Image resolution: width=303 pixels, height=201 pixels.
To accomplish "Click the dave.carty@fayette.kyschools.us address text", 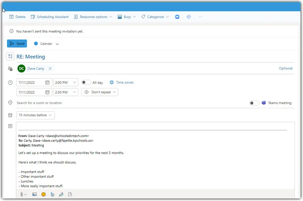I will 67,141.
